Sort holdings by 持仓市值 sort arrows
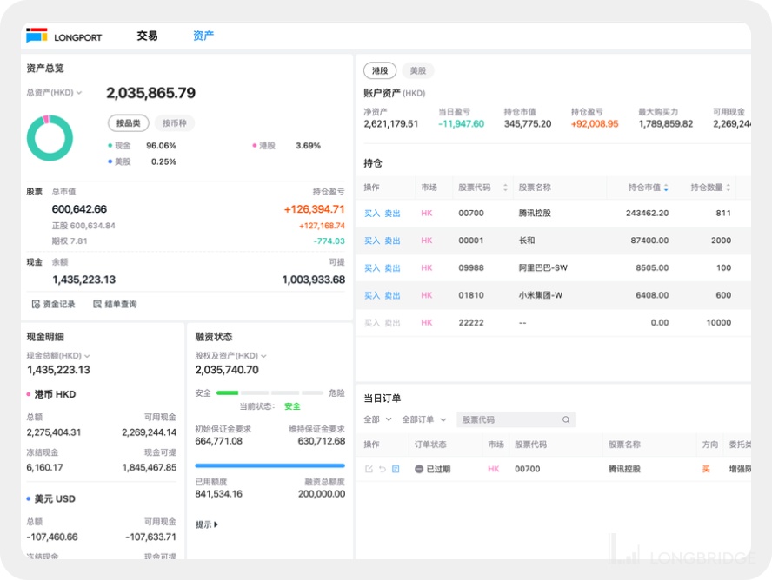Image resolution: width=772 pixels, height=580 pixels. coord(666,188)
